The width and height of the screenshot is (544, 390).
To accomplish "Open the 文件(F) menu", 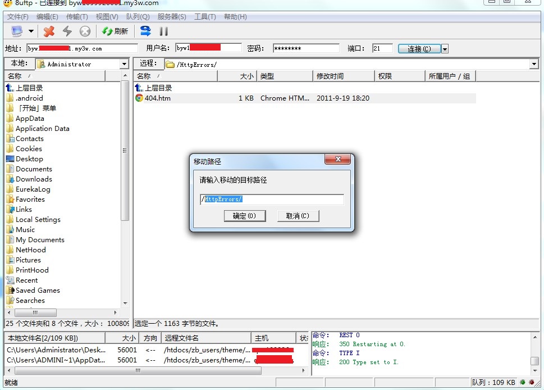I will coord(18,17).
